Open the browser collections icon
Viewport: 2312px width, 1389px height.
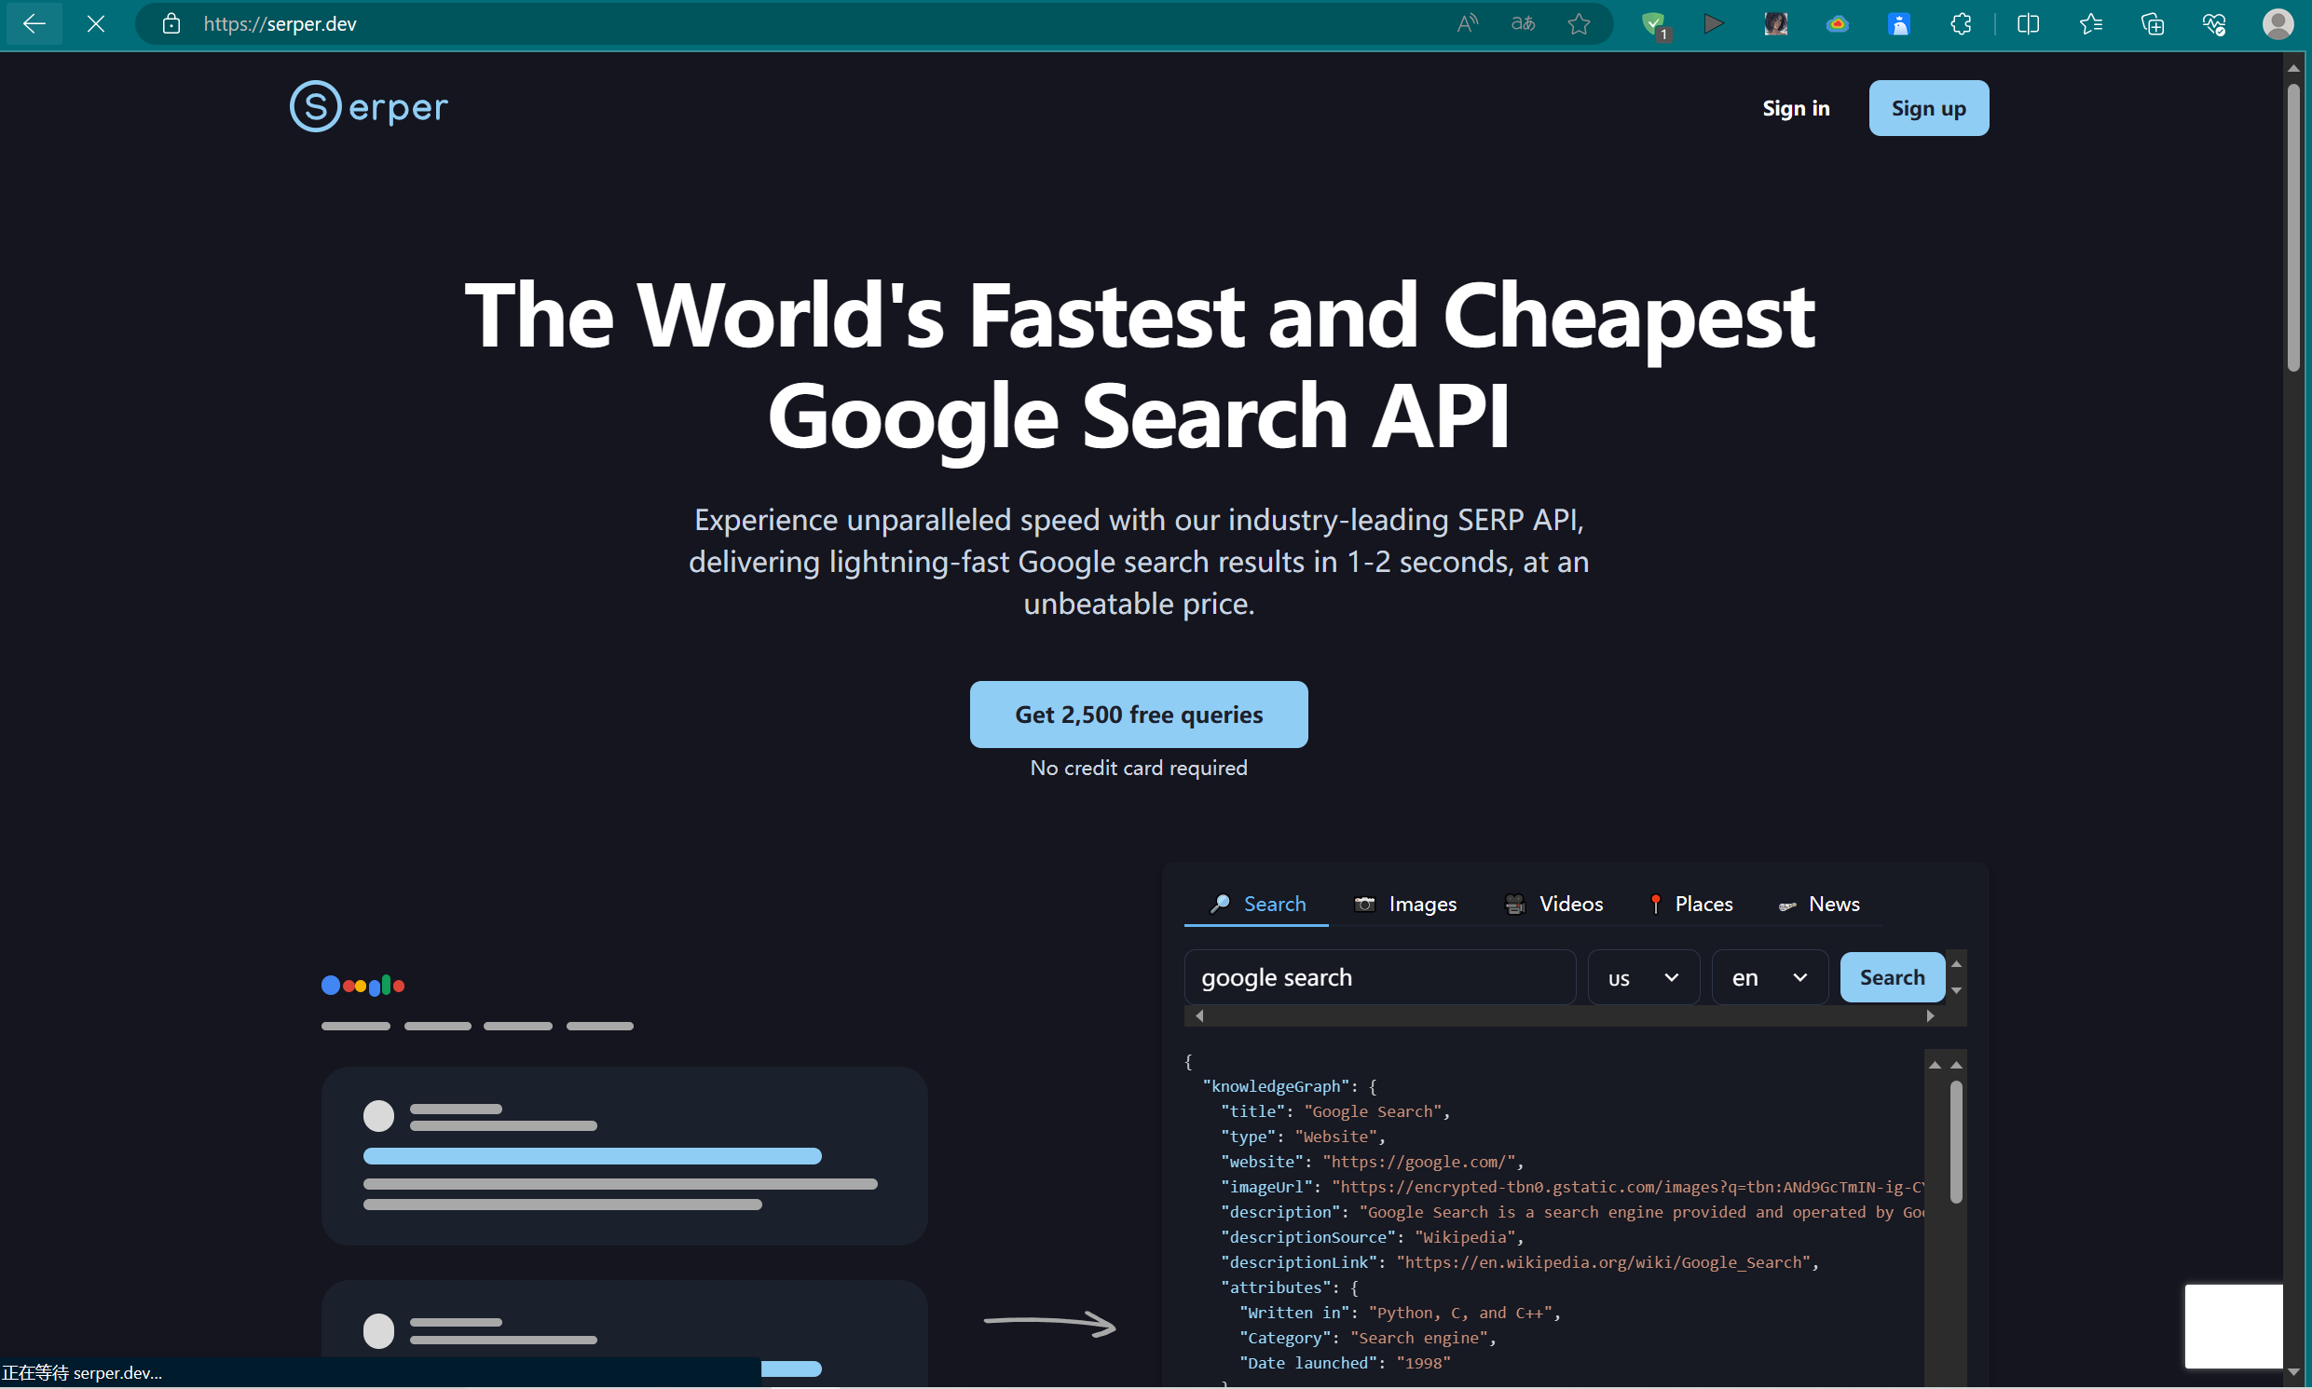click(x=2152, y=23)
